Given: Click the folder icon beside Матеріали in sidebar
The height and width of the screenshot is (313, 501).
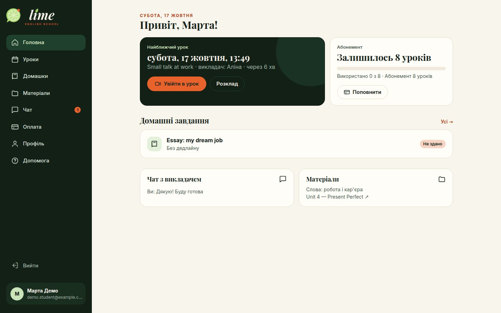Looking at the screenshot, I should coord(15,93).
